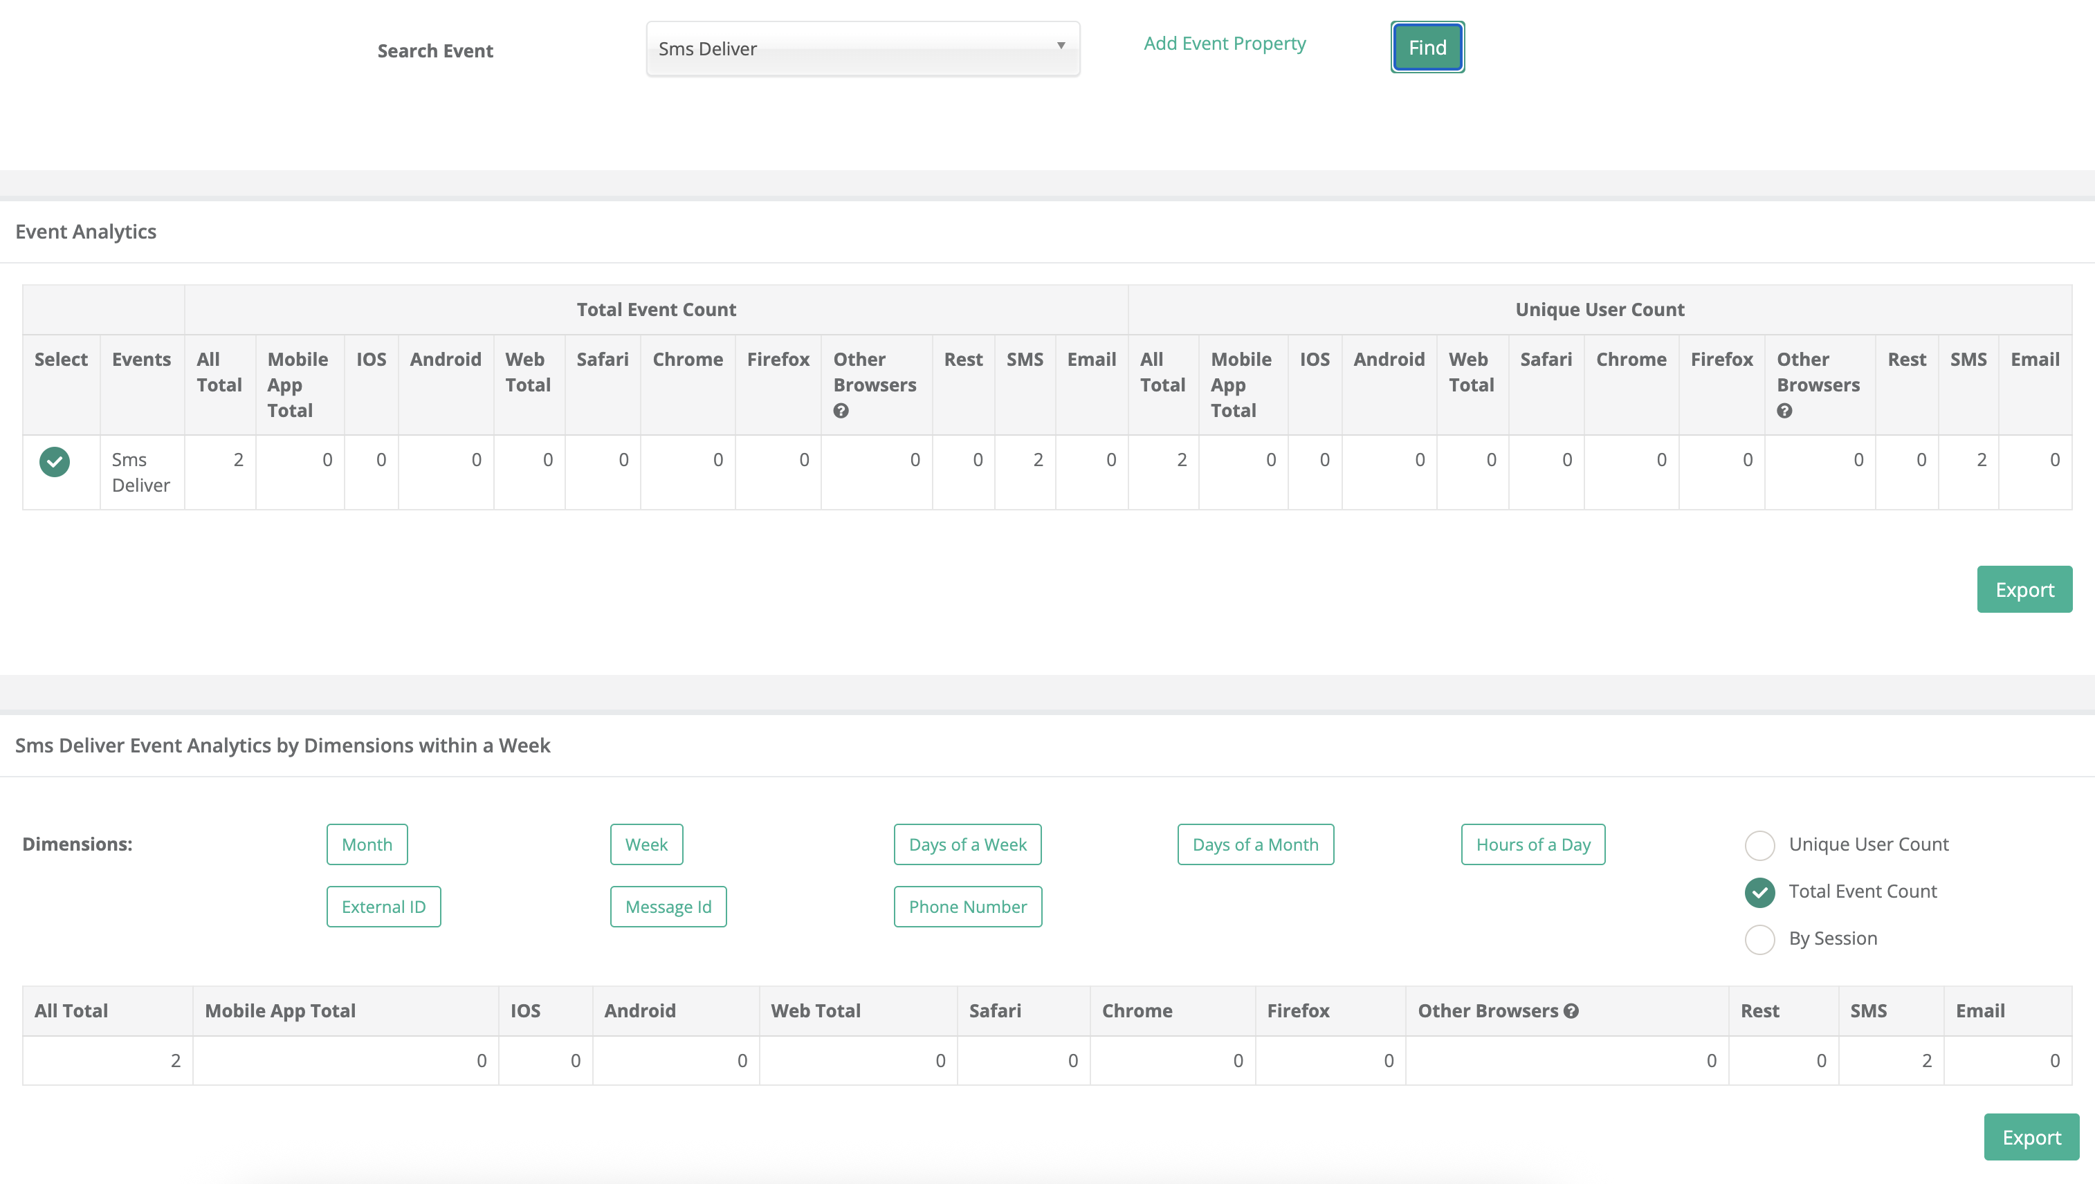Choose the Month dimension
The height and width of the screenshot is (1184, 2095).
[x=367, y=845]
